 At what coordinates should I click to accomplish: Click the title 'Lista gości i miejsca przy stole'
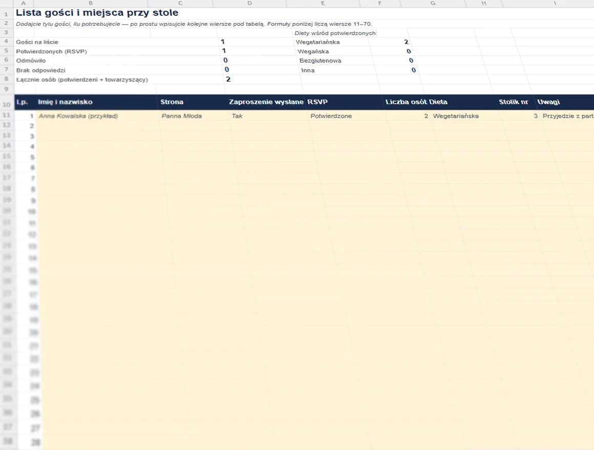click(97, 12)
